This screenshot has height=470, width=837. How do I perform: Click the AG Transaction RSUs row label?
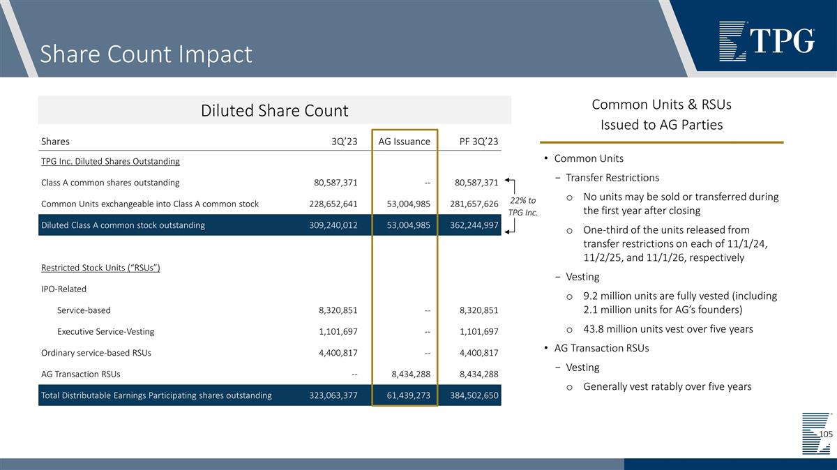[x=81, y=374]
